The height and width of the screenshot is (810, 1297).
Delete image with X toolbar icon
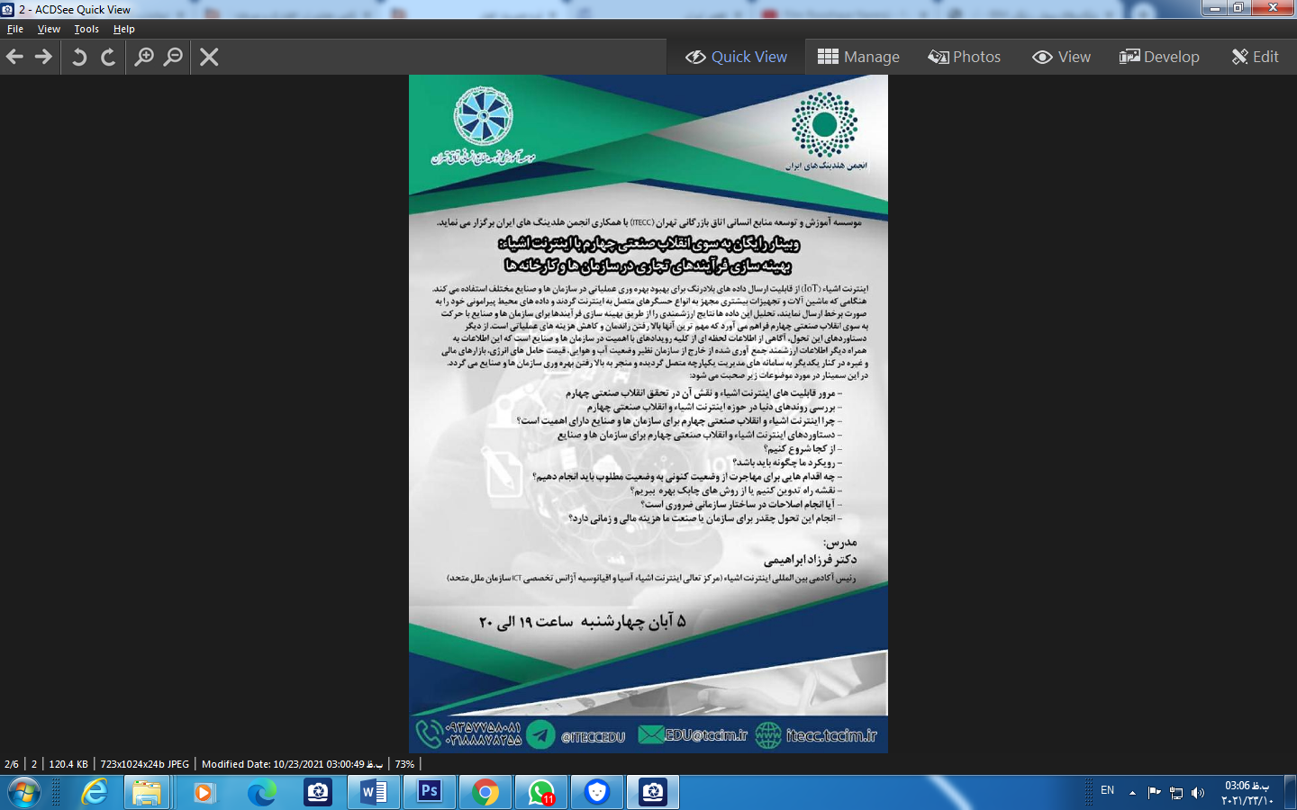(x=209, y=57)
